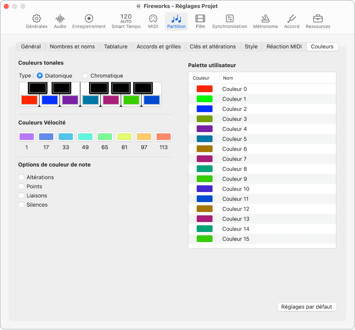The width and height of the screenshot is (355, 330).
Task: Click velocity swatch for value 65
Action: tap(105, 137)
